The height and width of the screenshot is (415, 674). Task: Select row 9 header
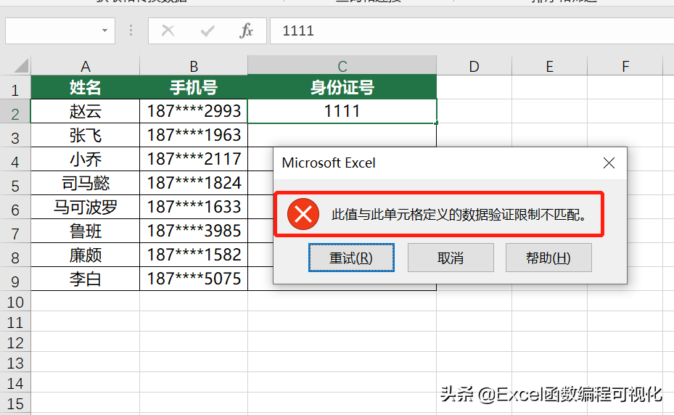pyautogui.click(x=15, y=279)
